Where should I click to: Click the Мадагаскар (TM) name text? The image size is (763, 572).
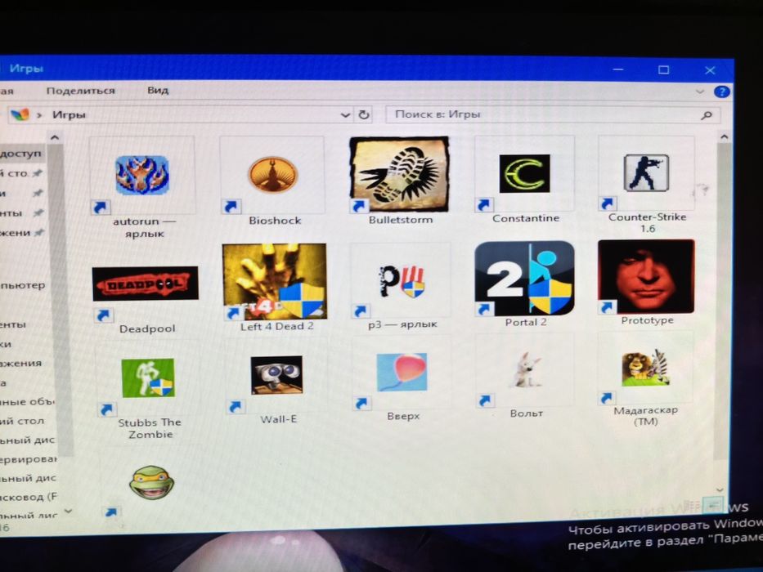[646, 416]
